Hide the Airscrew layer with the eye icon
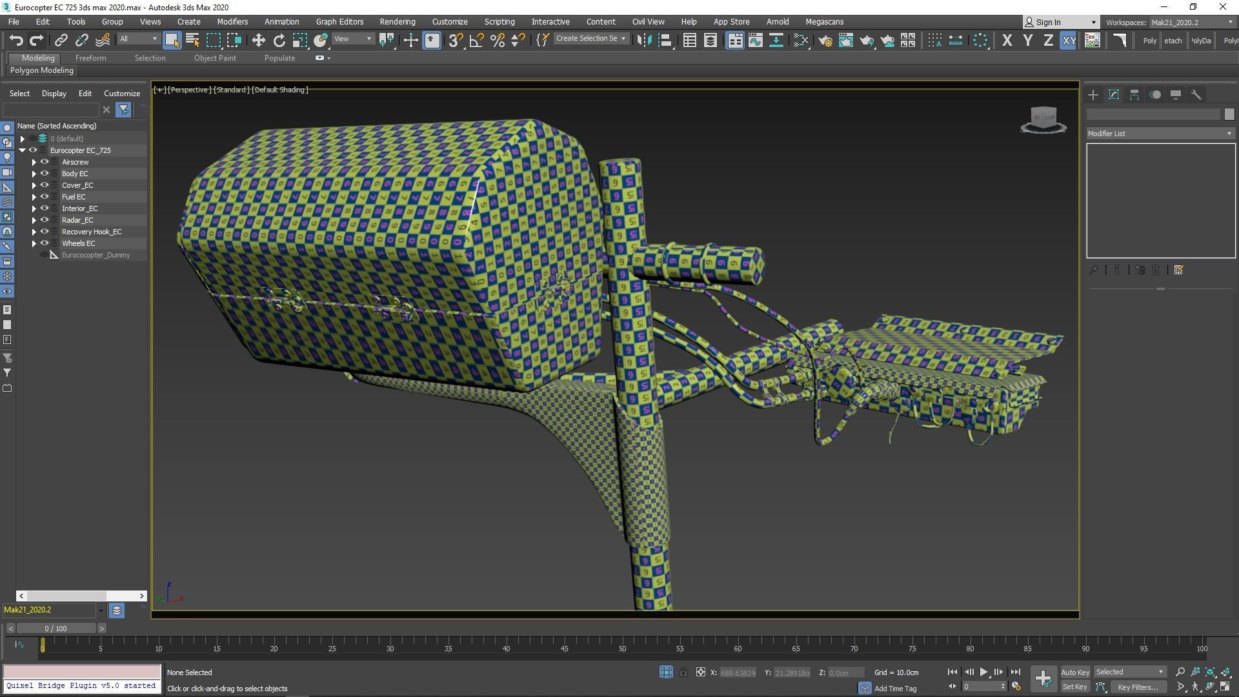This screenshot has width=1239, height=697. tap(45, 162)
